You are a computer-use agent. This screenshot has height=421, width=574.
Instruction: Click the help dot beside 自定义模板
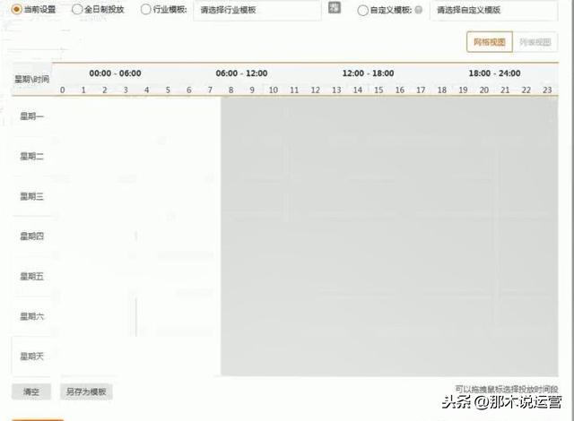(x=419, y=10)
